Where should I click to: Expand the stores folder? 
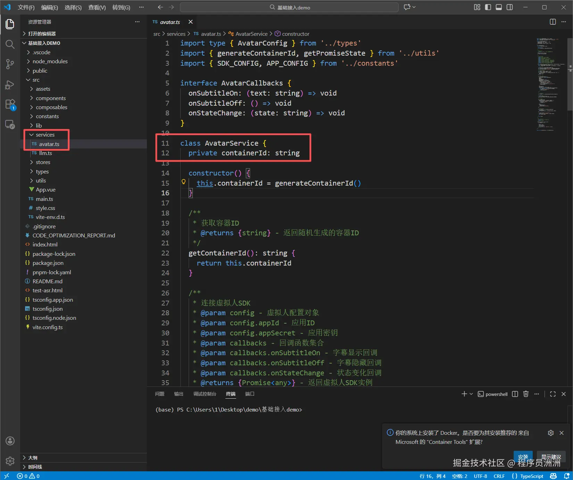(83, 162)
